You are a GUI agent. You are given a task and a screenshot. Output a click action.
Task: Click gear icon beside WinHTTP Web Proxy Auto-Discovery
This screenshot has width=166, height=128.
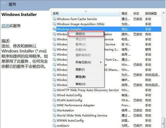(x=54, y=90)
